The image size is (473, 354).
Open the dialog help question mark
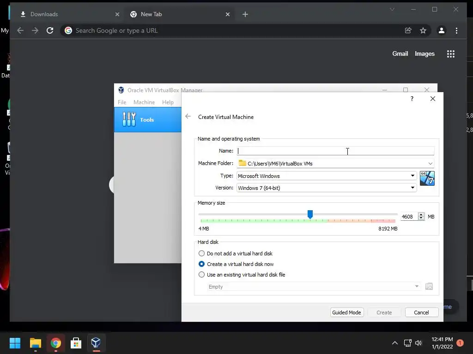tap(412, 99)
